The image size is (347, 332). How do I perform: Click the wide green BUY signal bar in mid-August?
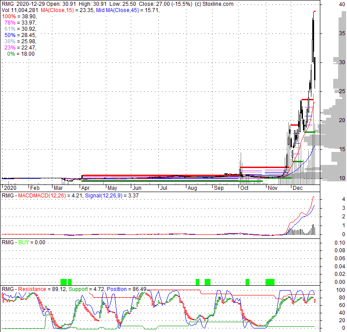coord(207,282)
